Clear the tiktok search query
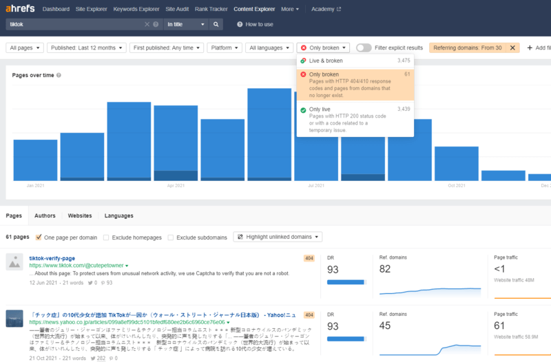551x362 pixels. [x=147, y=24]
